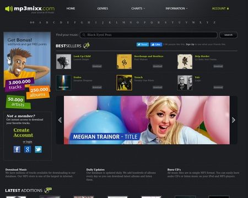
Task: Click the Latest Additions disc icon
Action: [48, 190]
